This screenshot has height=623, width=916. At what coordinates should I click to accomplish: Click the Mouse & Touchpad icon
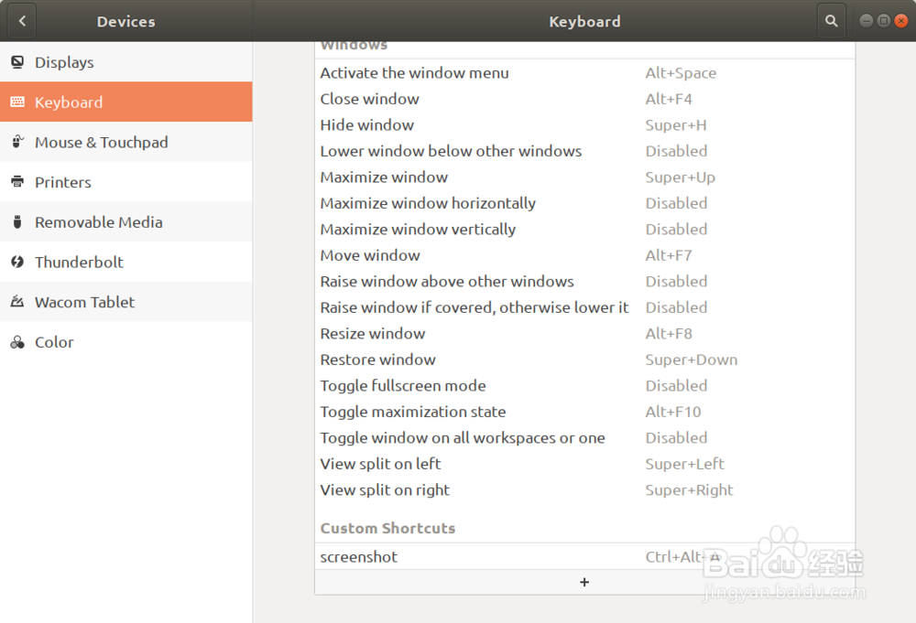[x=17, y=142]
